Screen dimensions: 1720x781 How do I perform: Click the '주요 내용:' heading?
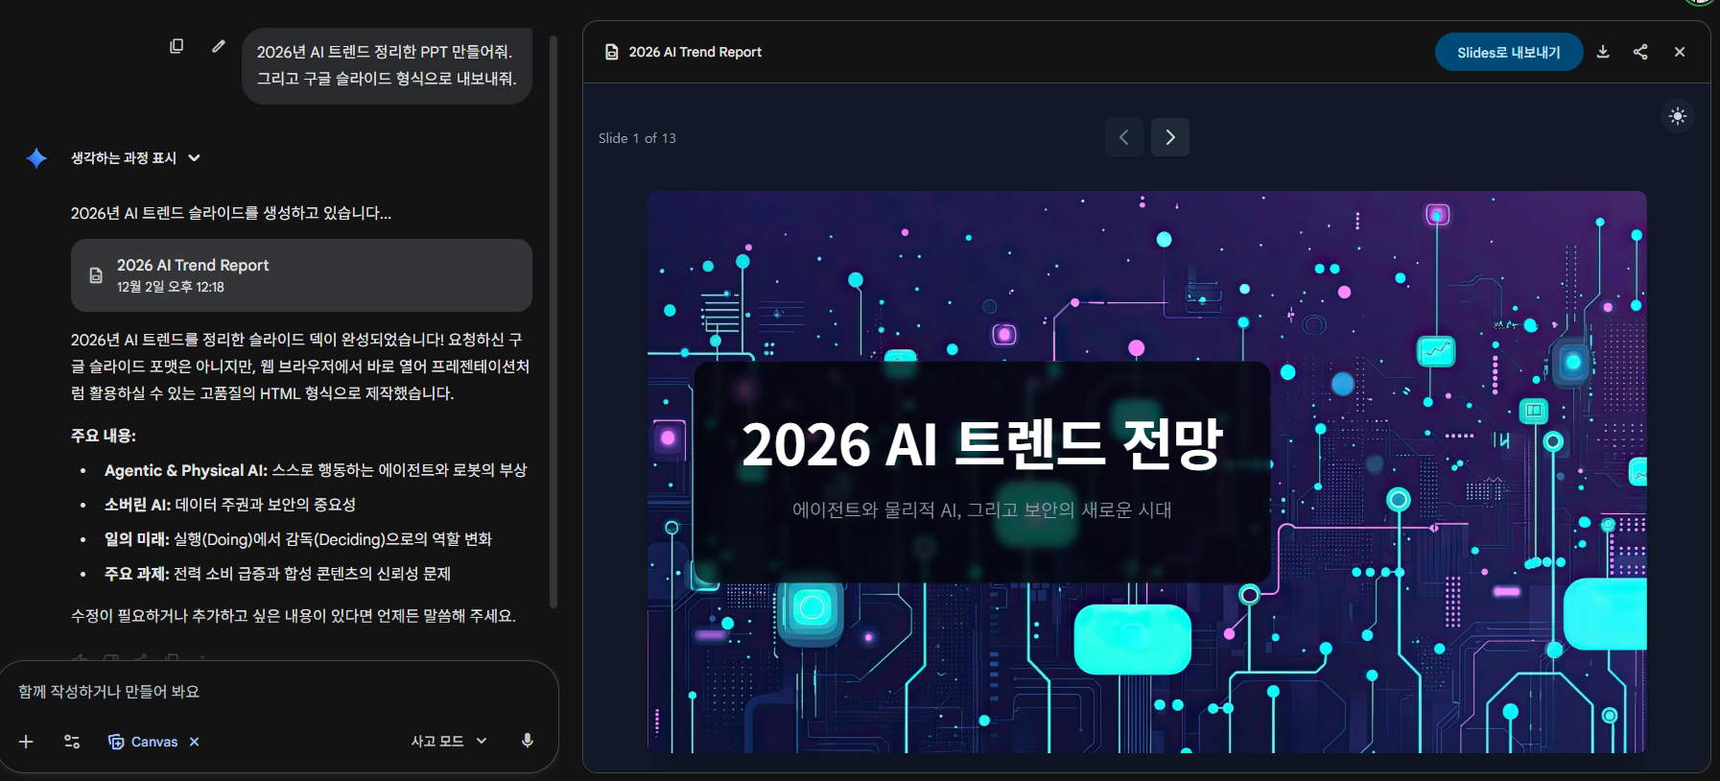[104, 436]
